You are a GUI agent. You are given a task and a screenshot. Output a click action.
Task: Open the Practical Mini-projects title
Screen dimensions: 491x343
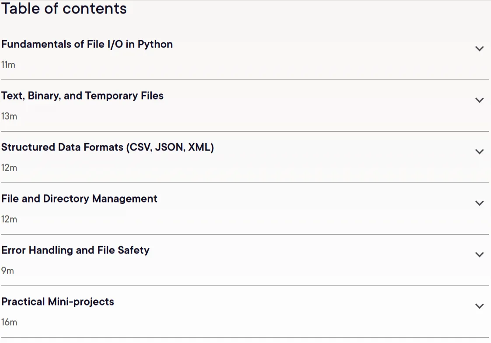(58, 302)
